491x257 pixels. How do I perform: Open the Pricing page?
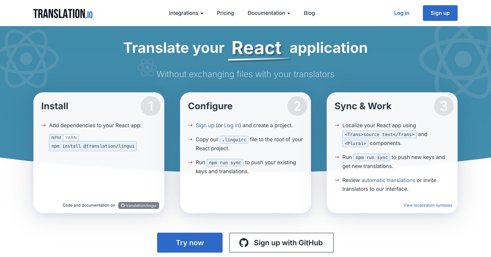(x=225, y=13)
